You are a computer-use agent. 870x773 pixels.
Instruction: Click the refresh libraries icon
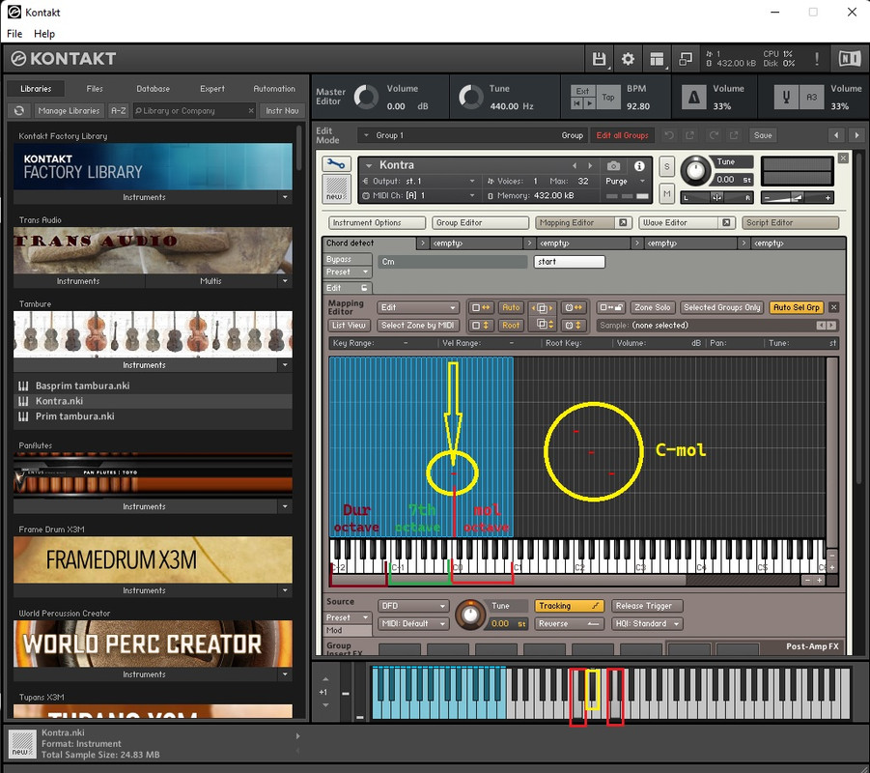tap(19, 110)
